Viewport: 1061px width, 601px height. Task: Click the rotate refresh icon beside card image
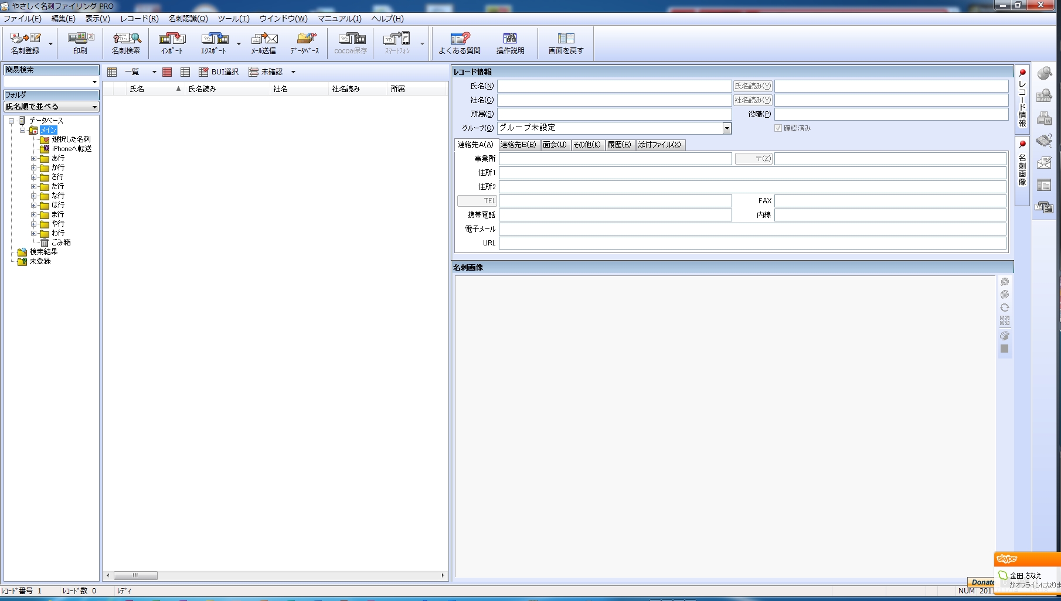click(x=1005, y=308)
